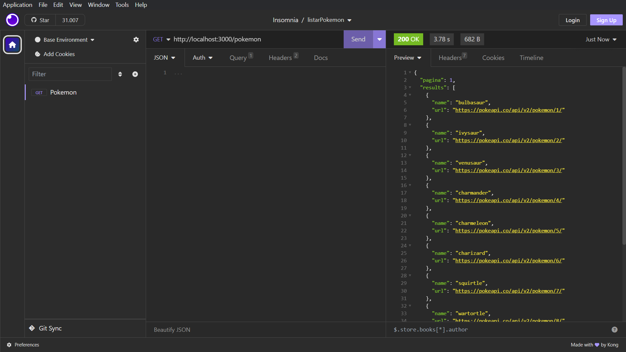Click the Base Environment color dot
This screenshot has height=352, width=626.
(x=37, y=39)
